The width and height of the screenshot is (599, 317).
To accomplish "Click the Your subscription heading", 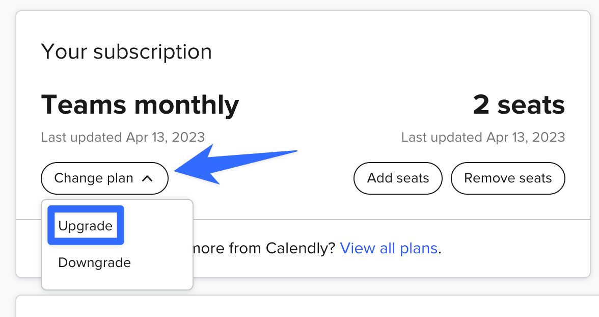I will pyautogui.click(x=126, y=52).
